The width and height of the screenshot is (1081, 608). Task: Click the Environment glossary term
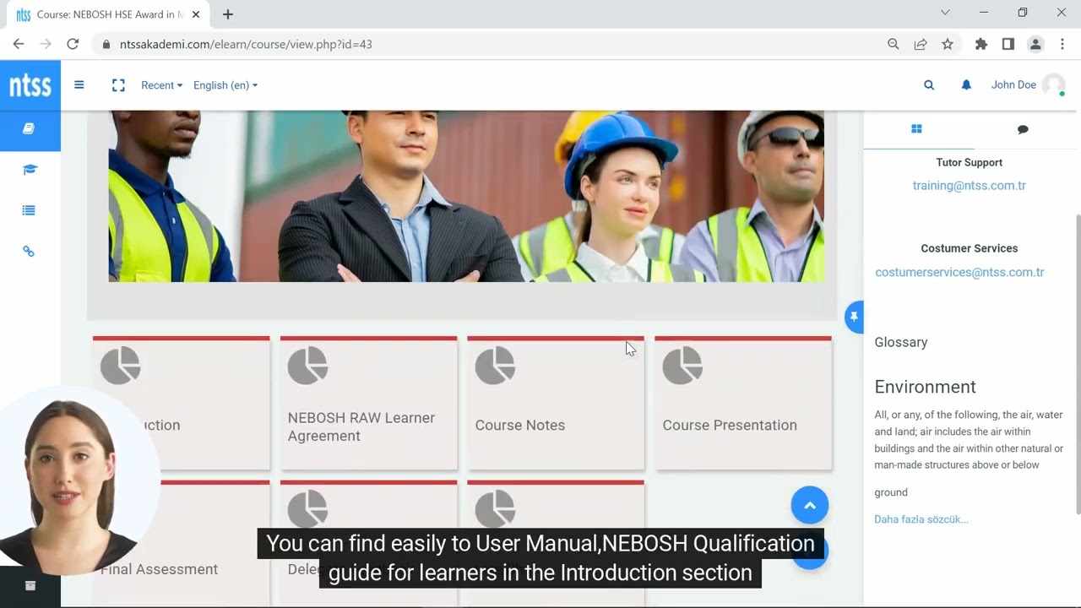pos(925,387)
